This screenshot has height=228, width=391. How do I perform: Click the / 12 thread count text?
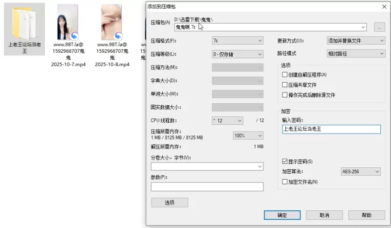tap(260, 120)
